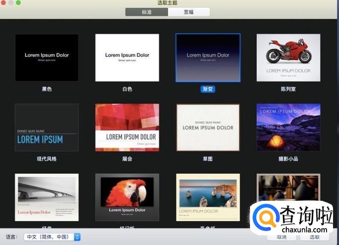Image resolution: width=339 pixels, height=245 pixels.
Task: Select the coastal rocks theme thumbnail
Action: point(208,197)
